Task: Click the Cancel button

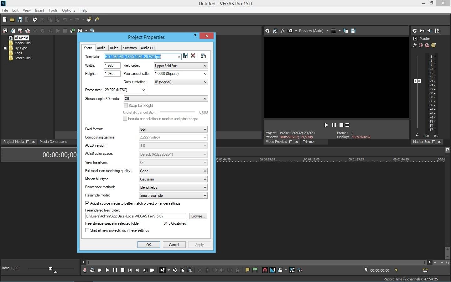Action: 174,245
